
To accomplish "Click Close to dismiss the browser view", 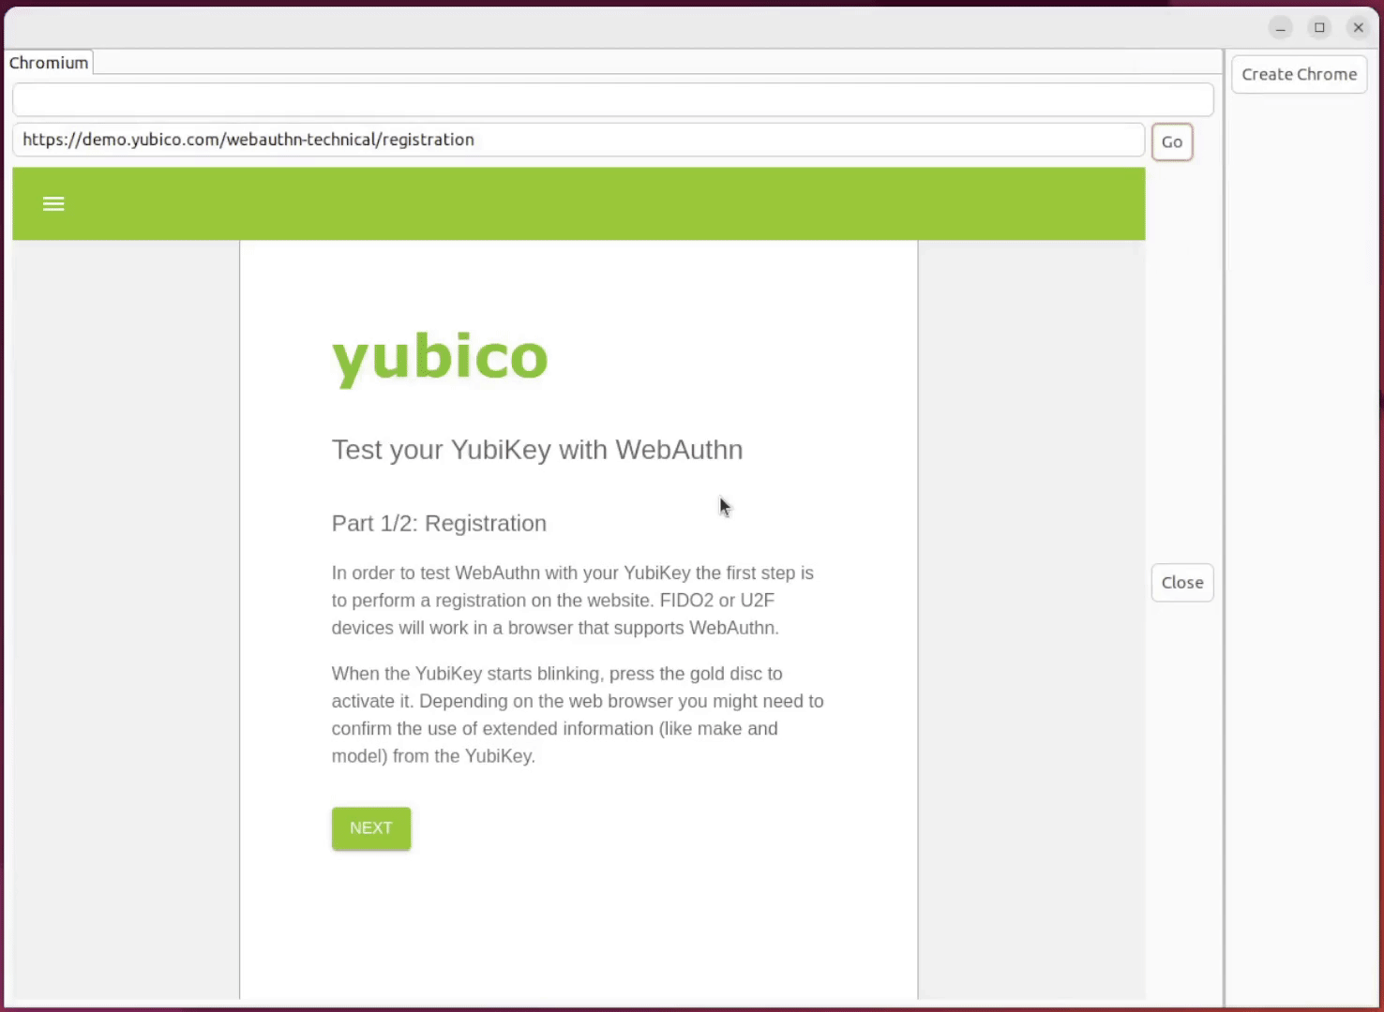I will pyautogui.click(x=1181, y=582).
